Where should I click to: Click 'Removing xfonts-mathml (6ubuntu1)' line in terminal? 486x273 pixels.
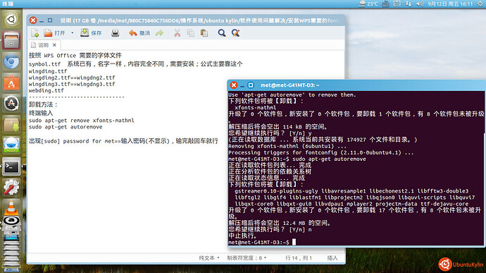[x=287, y=146]
